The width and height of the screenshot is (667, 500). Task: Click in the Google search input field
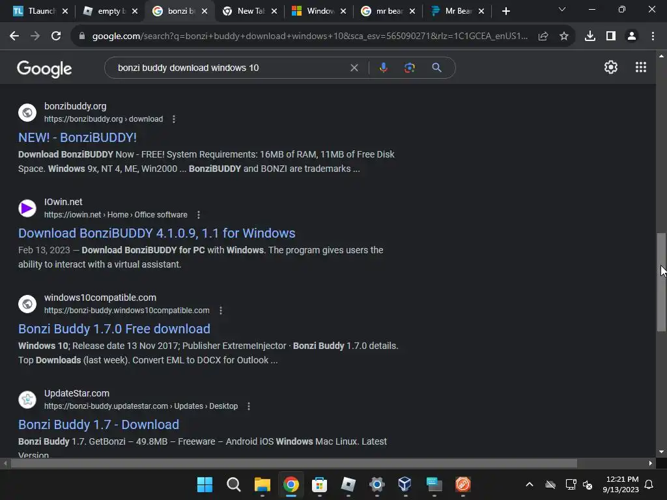coord(230,68)
